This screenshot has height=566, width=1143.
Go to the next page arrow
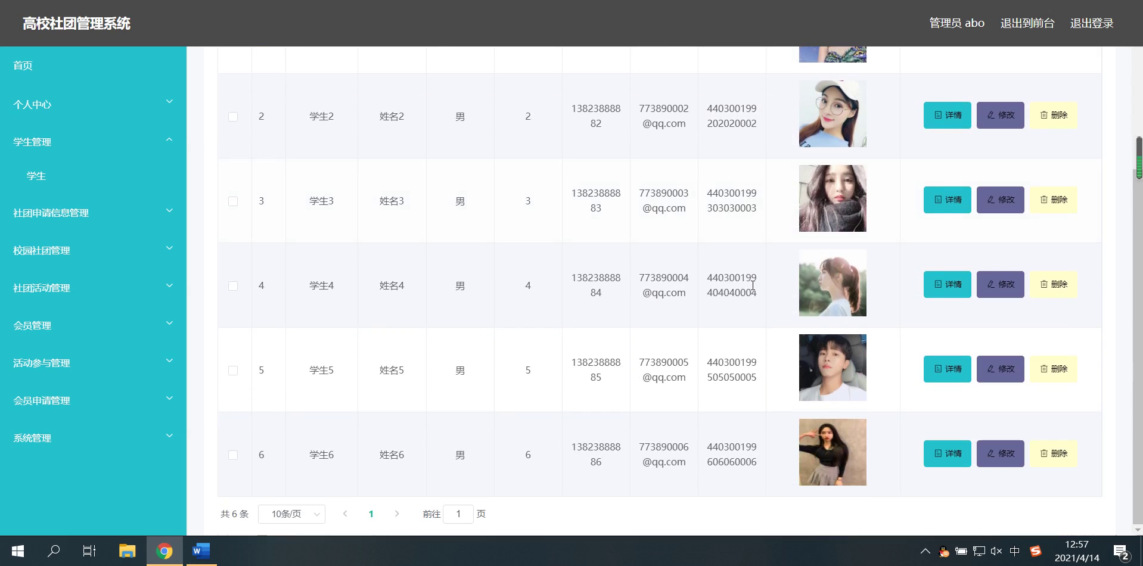397,514
